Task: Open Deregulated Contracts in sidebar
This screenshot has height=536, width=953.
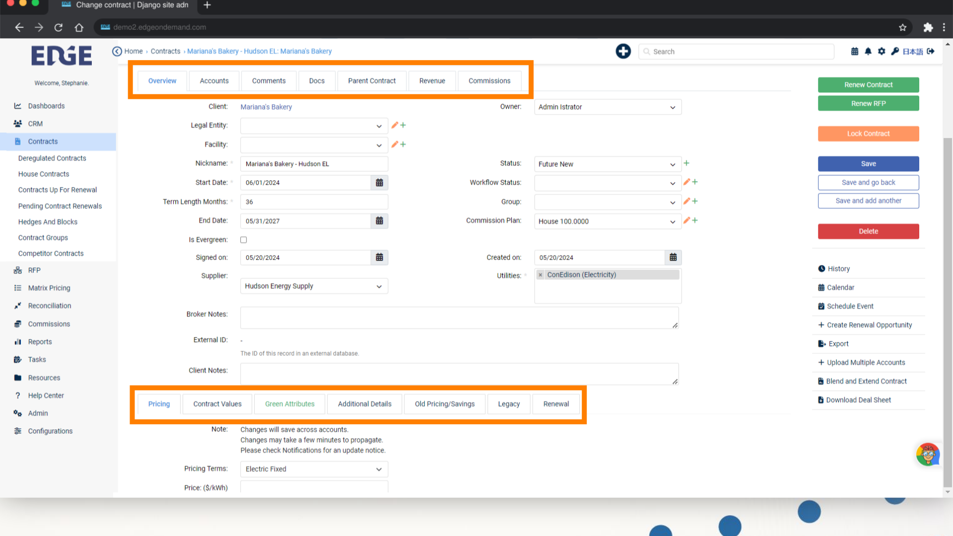Action: tap(52, 158)
